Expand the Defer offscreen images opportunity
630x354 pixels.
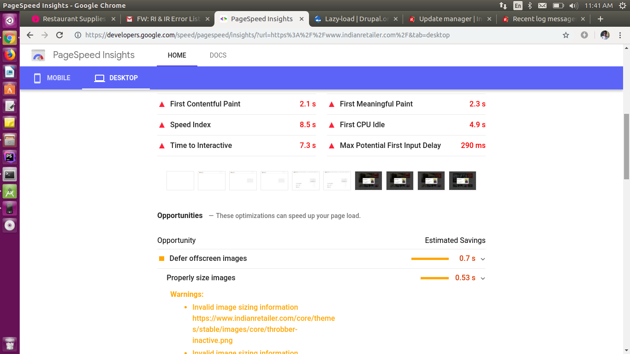483,259
